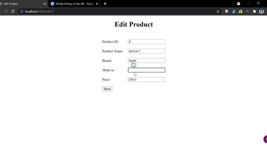The width and height of the screenshot is (267, 150).
Task: Click the empty Made in field
Action: pyautogui.click(x=146, y=70)
